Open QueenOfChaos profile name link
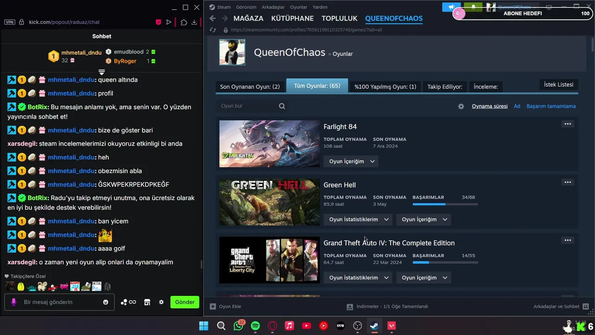Viewport: 595px width, 335px height. click(289, 53)
